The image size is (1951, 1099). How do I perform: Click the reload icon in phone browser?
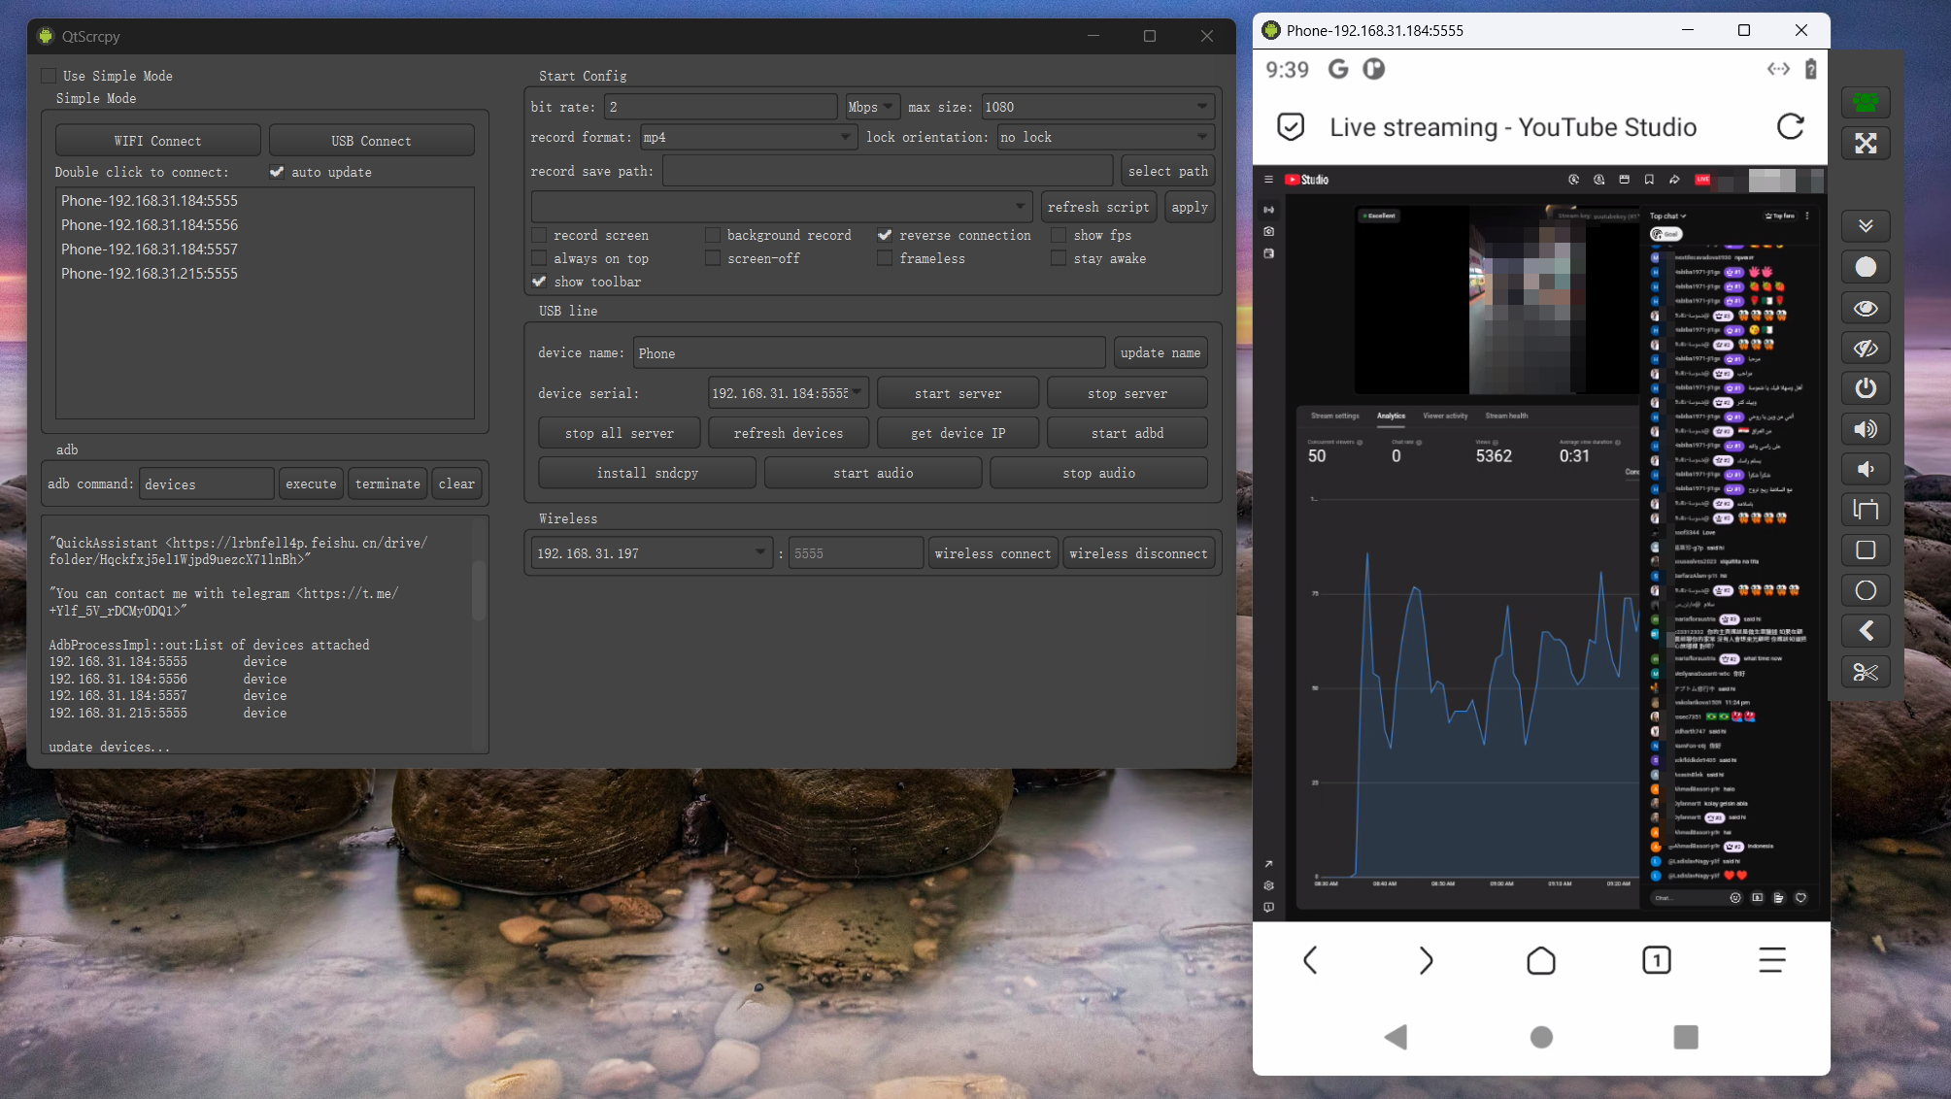pyautogui.click(x=1790, y=127)
